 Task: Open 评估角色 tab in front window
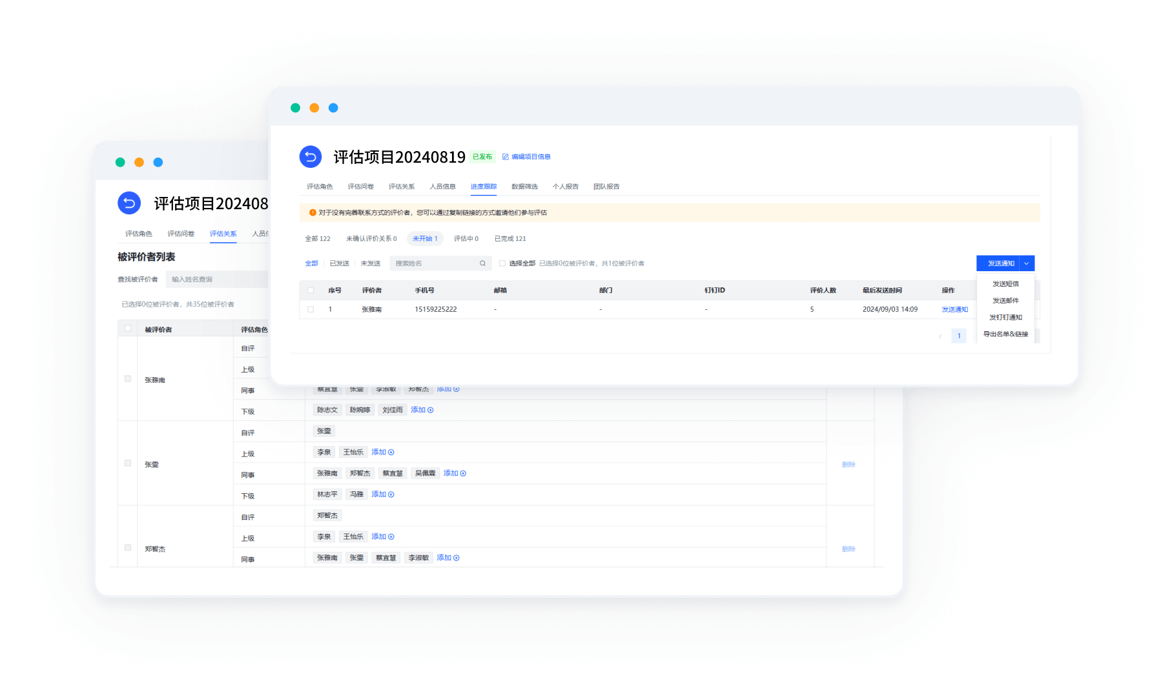point(320,187)
